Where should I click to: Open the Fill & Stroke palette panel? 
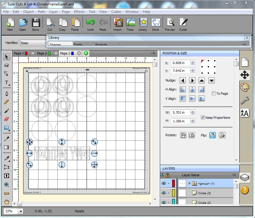pos(244,88)
